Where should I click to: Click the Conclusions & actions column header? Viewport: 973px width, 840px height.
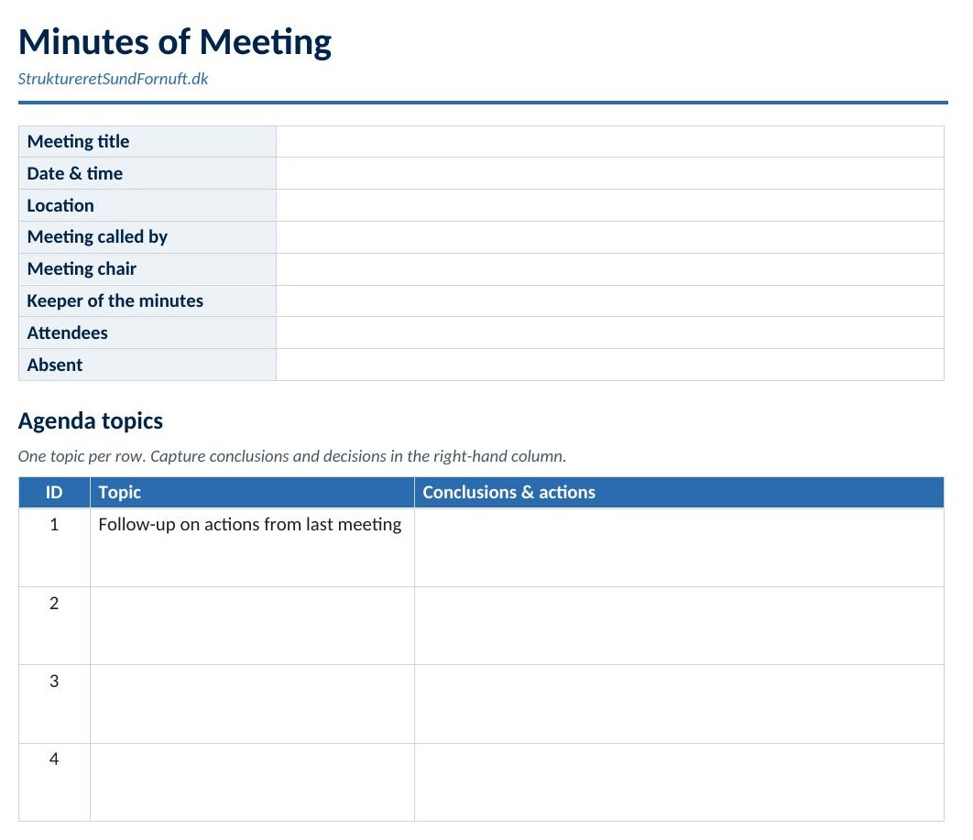(x=679, y=493)
